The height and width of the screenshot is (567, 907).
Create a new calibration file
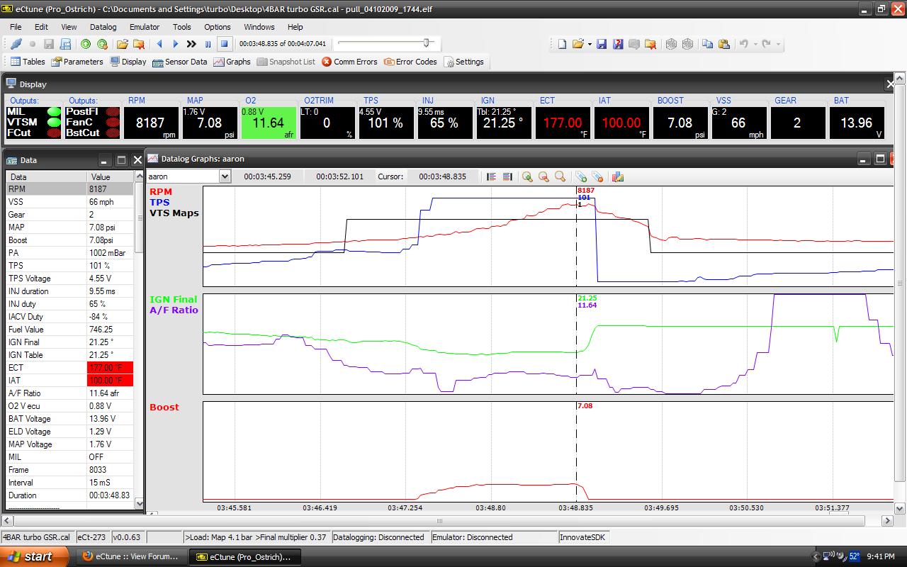[562, 44]
